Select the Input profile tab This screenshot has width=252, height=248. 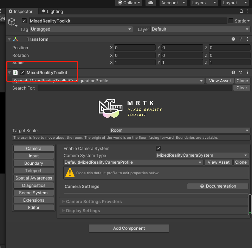(x=34, y=156)
